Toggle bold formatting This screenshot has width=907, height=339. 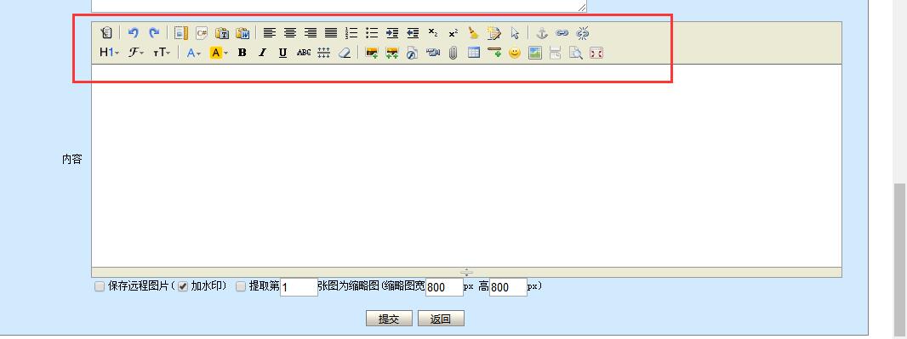pos(242,53)
